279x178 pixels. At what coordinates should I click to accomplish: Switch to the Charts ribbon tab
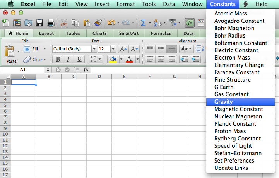click(x=99, y=33)
